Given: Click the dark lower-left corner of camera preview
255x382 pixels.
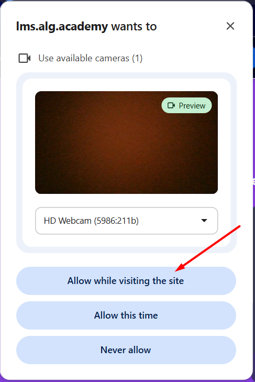Looking at the screenshot, I should click(41, 188).
